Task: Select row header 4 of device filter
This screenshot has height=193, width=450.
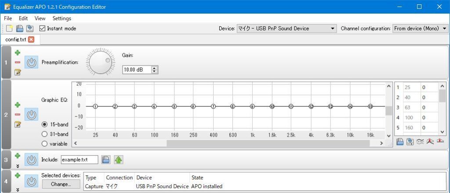Action: [6, 182]
